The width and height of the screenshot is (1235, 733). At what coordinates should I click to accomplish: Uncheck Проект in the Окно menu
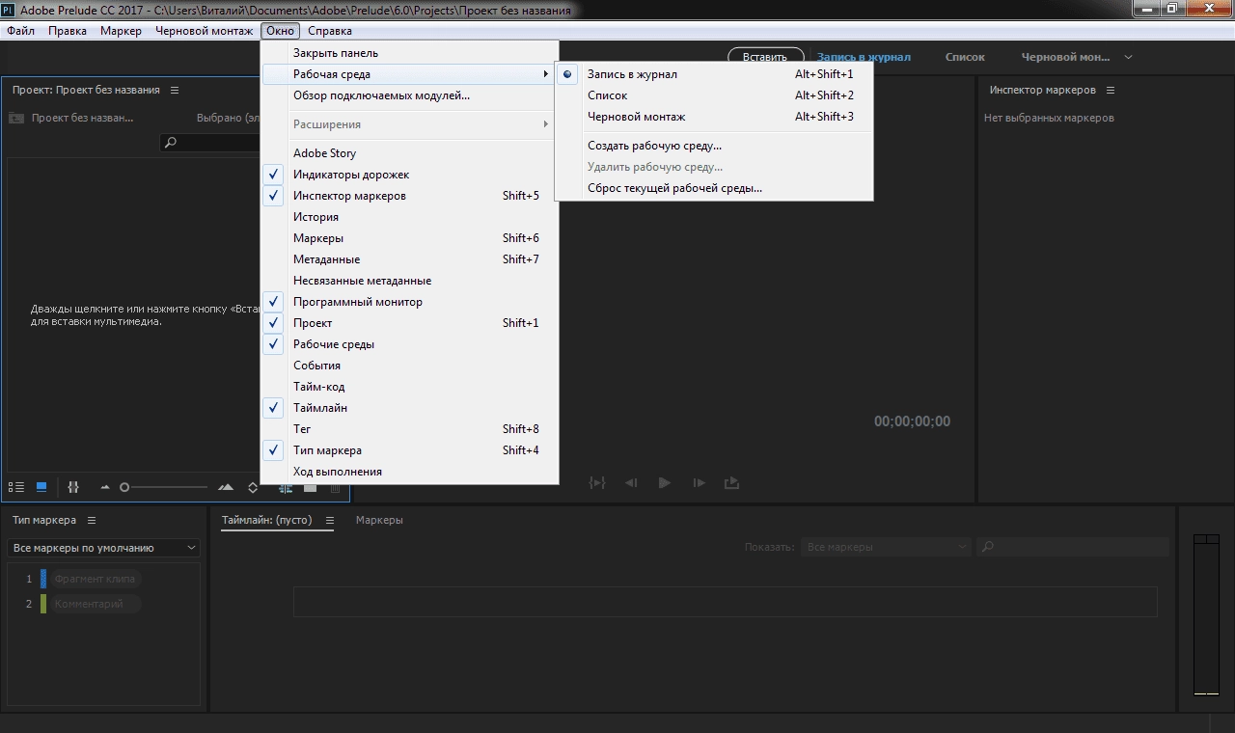click(409, 323)
